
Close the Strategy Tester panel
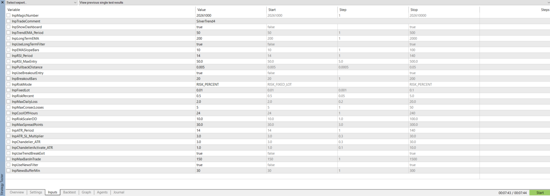(x=3, y=2)
